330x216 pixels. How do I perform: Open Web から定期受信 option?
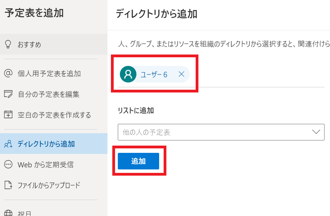(54, 164)
